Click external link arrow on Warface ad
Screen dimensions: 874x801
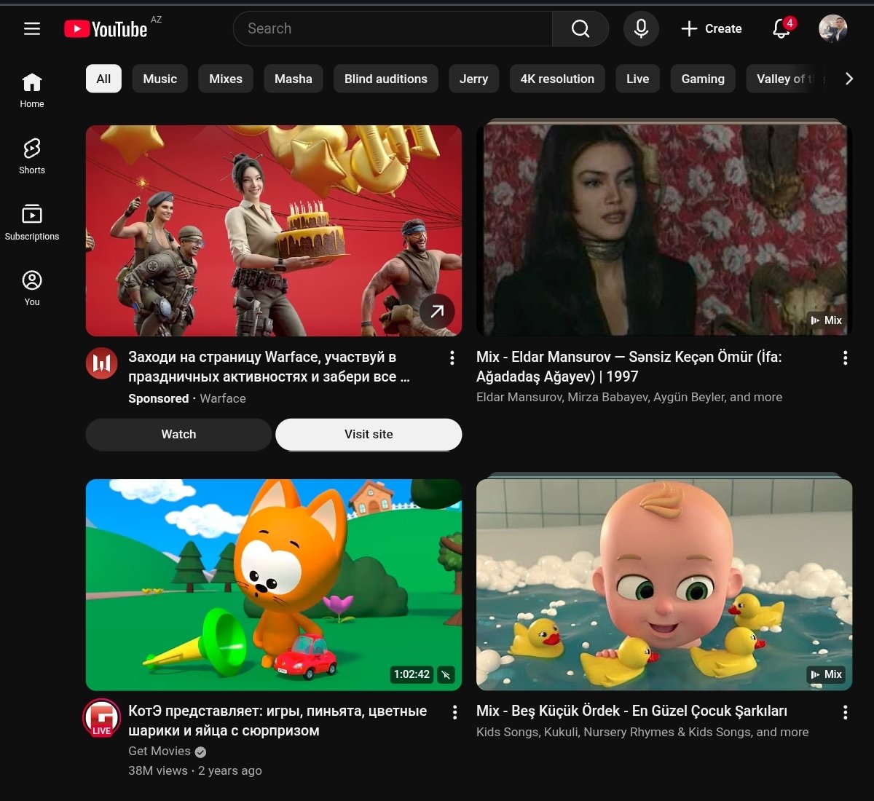click(x=437, y=312)
